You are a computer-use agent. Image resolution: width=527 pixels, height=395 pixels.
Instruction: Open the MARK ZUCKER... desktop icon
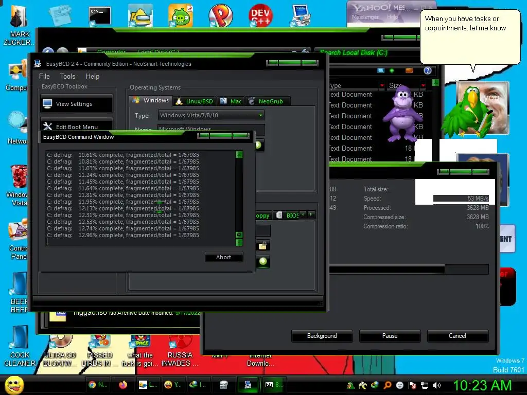pyautogui.click(x=19, y=26)
